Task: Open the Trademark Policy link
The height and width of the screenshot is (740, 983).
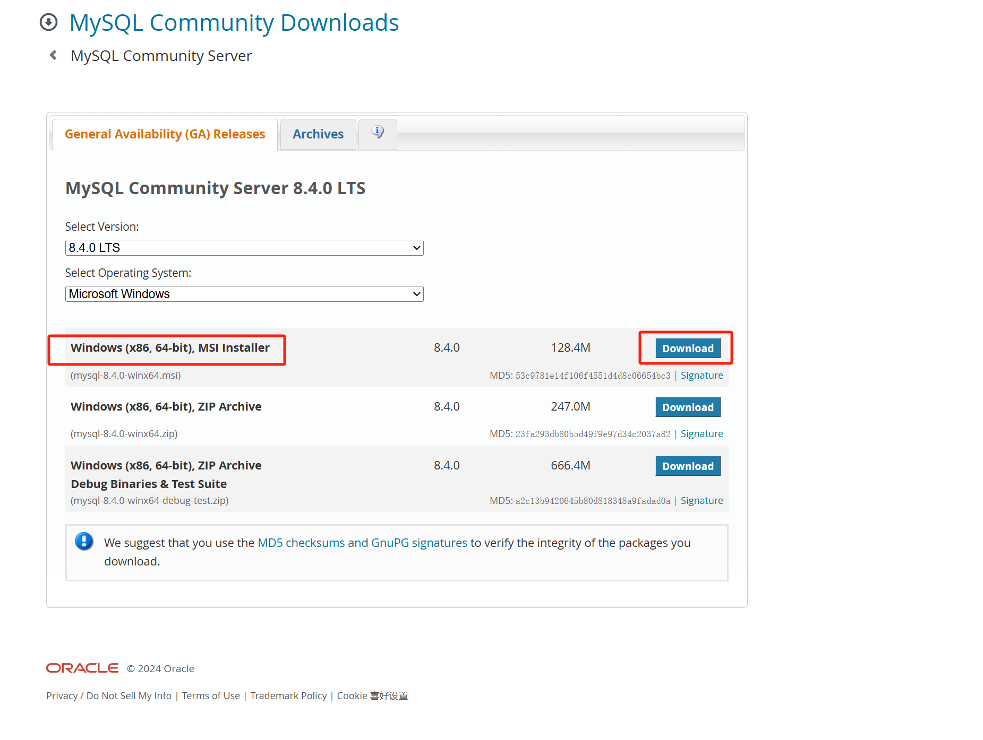Action: pyautogui.click(x=288, y=695)
